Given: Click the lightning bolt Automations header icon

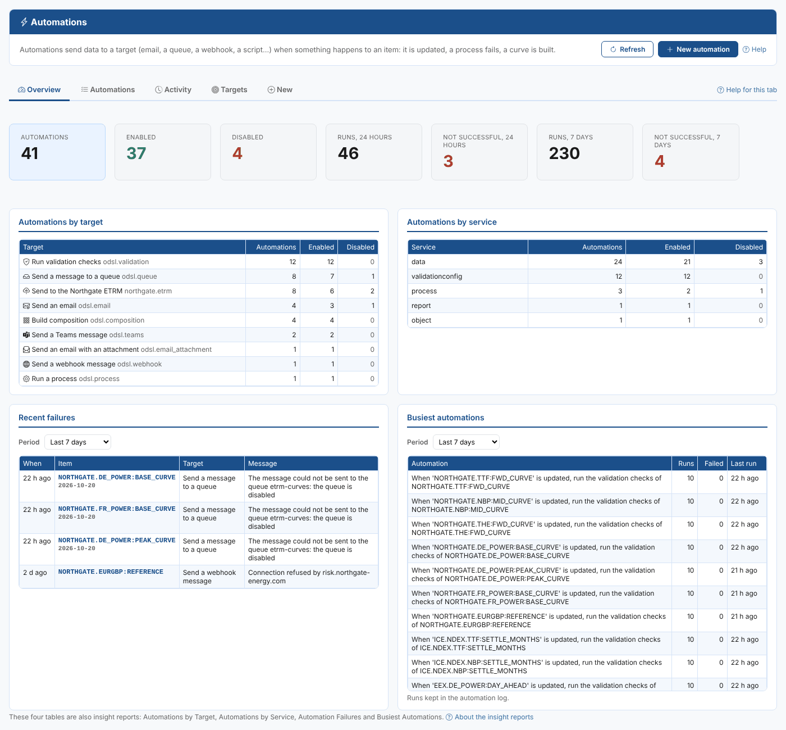Looking at the screenshot, I should pyautogui.click(x=24, y=22).
